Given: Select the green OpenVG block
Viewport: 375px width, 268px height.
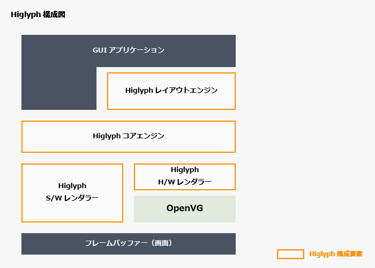Looking at the screenshot, I should [185, 209].
